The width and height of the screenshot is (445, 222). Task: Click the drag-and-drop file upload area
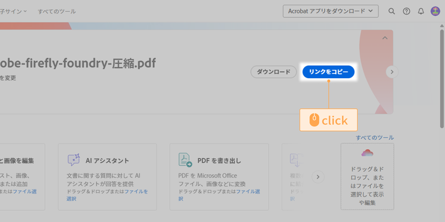(367, 176)
